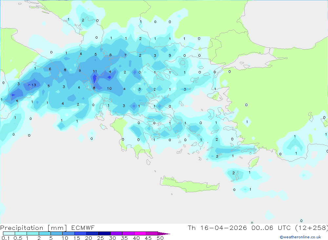Pick the legend swatch between 15 and 20
The width and height of the screenshot is (328, 240).
point(80,233)
